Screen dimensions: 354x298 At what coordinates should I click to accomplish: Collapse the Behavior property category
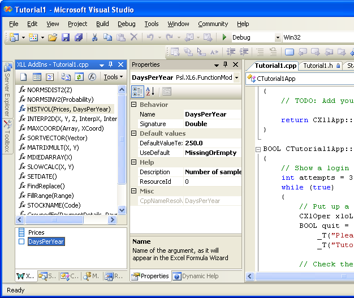point(134,105)
